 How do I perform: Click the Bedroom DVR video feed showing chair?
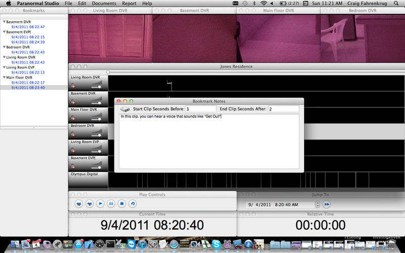(363, 38)
